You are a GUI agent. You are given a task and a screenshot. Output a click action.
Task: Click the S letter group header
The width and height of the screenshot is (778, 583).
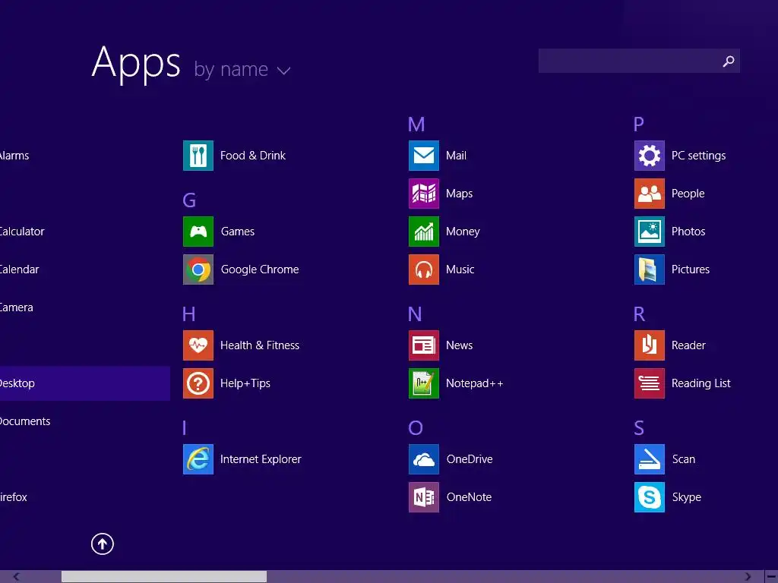point(639,428)
